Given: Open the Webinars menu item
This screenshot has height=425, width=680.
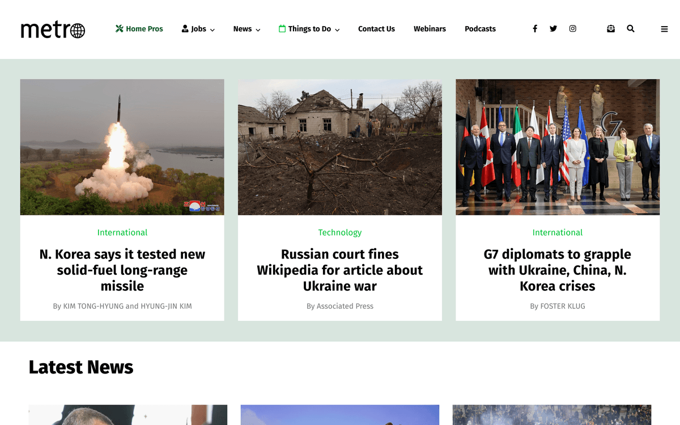Looking at the screenshot, I should pyautogui.click(x=430, y=29).
